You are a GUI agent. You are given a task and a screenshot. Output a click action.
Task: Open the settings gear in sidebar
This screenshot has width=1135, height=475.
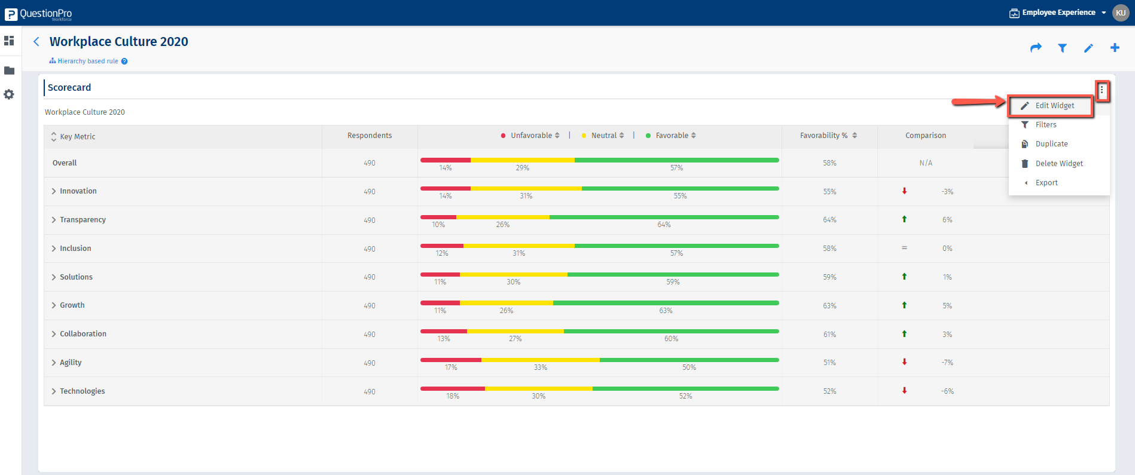(x=9, y=94)
